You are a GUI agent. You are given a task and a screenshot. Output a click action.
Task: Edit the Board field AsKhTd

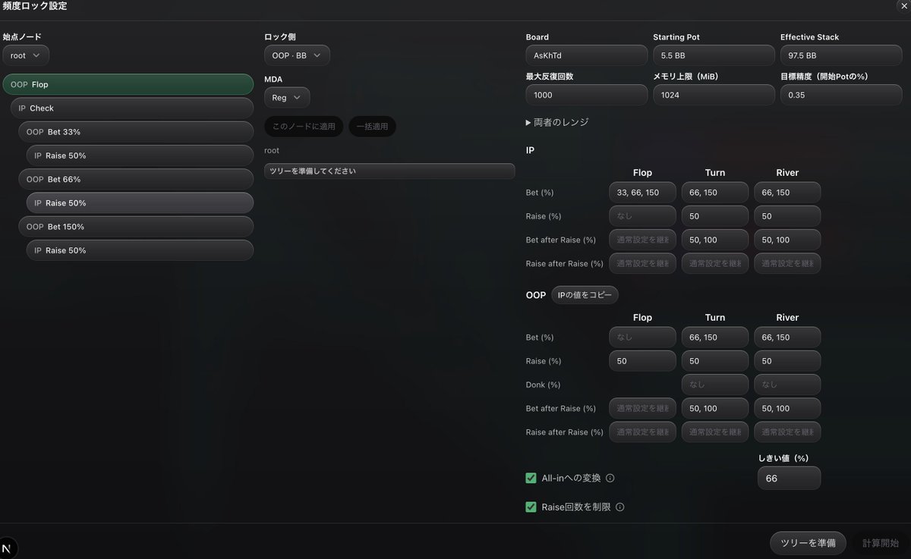coord(587,55)
